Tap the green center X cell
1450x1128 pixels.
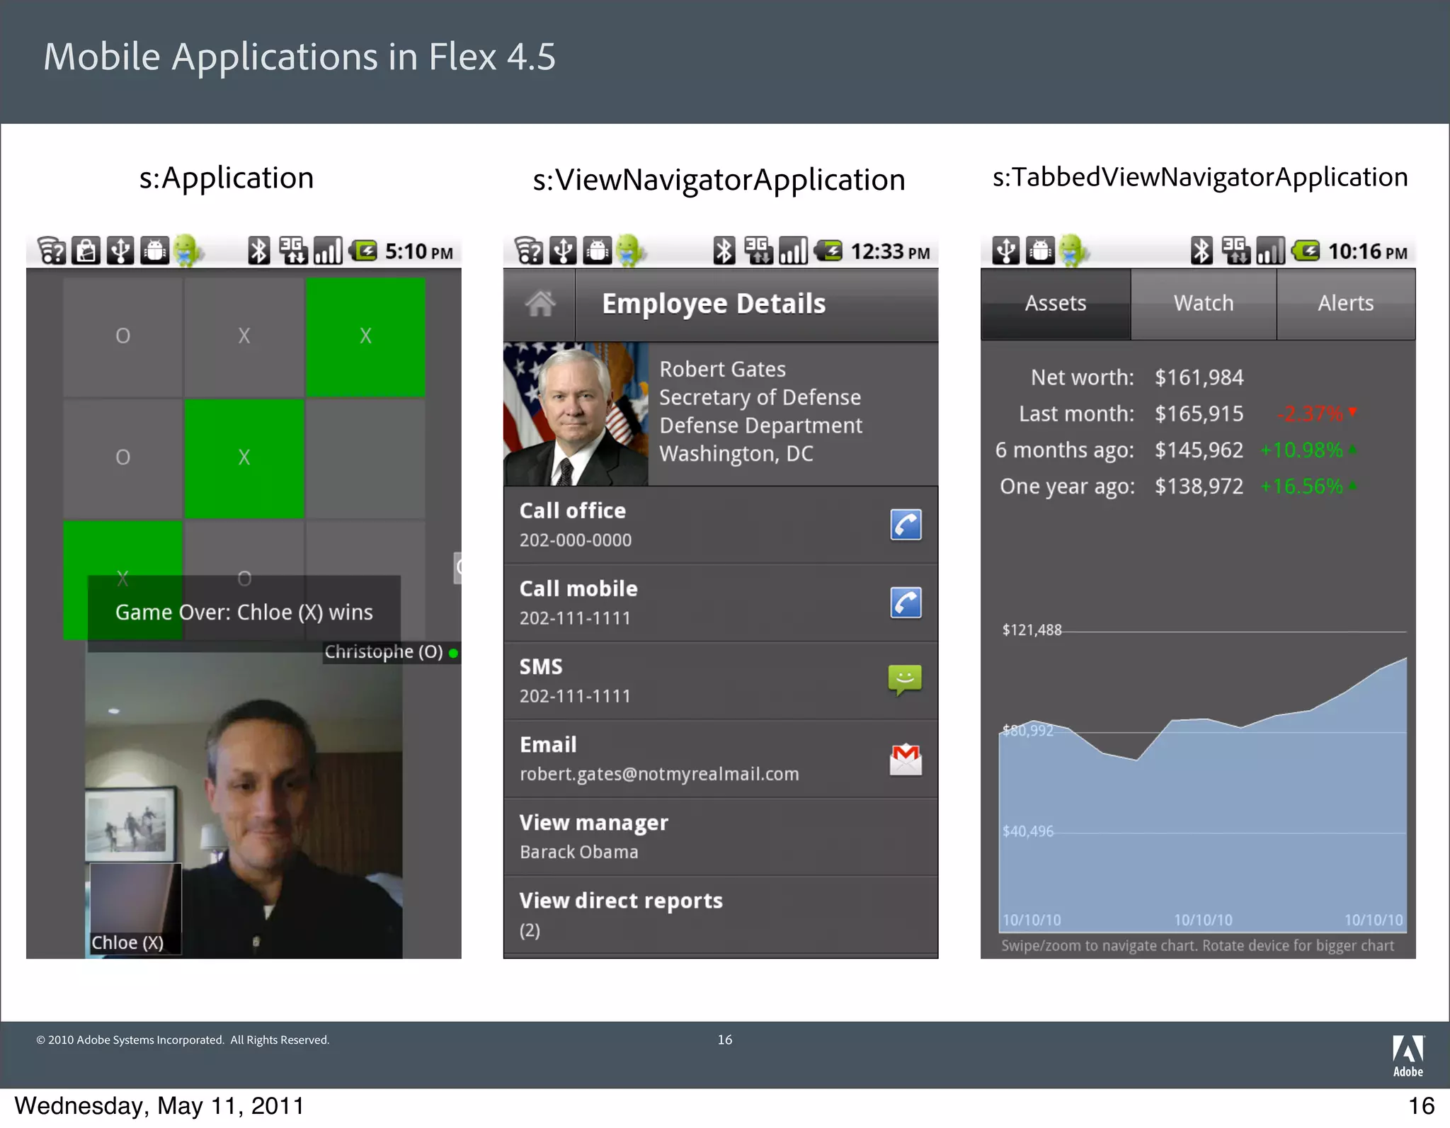coord(244,458)
